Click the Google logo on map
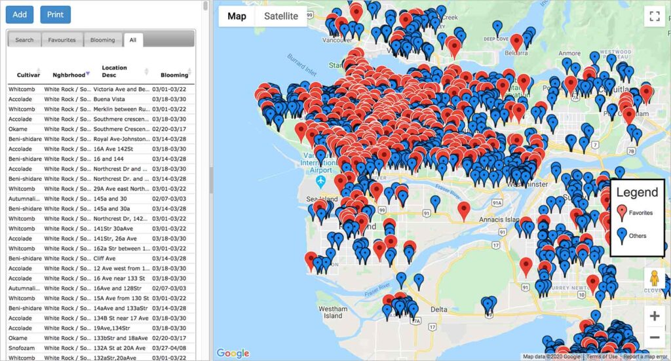 click(x=233, y=353)
